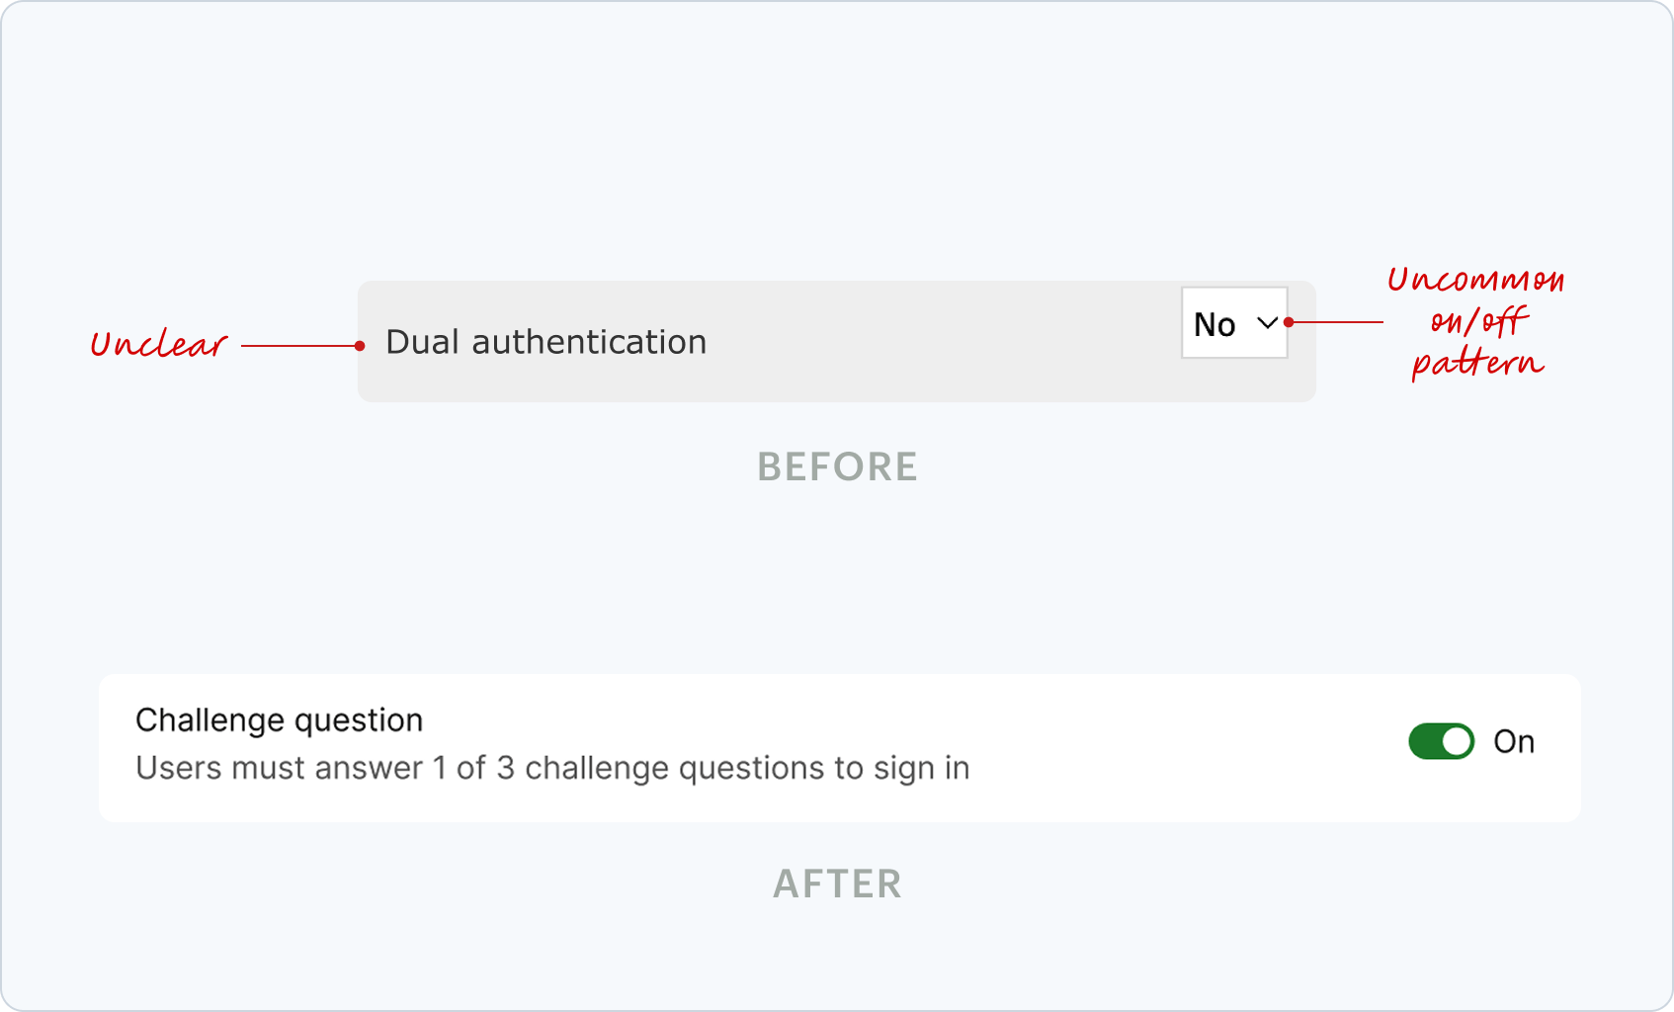Screen dimensions: 1674x1012
Task: Click the "Challenge question" setting title
Action: pyautogui.click(x=279, y=720)
